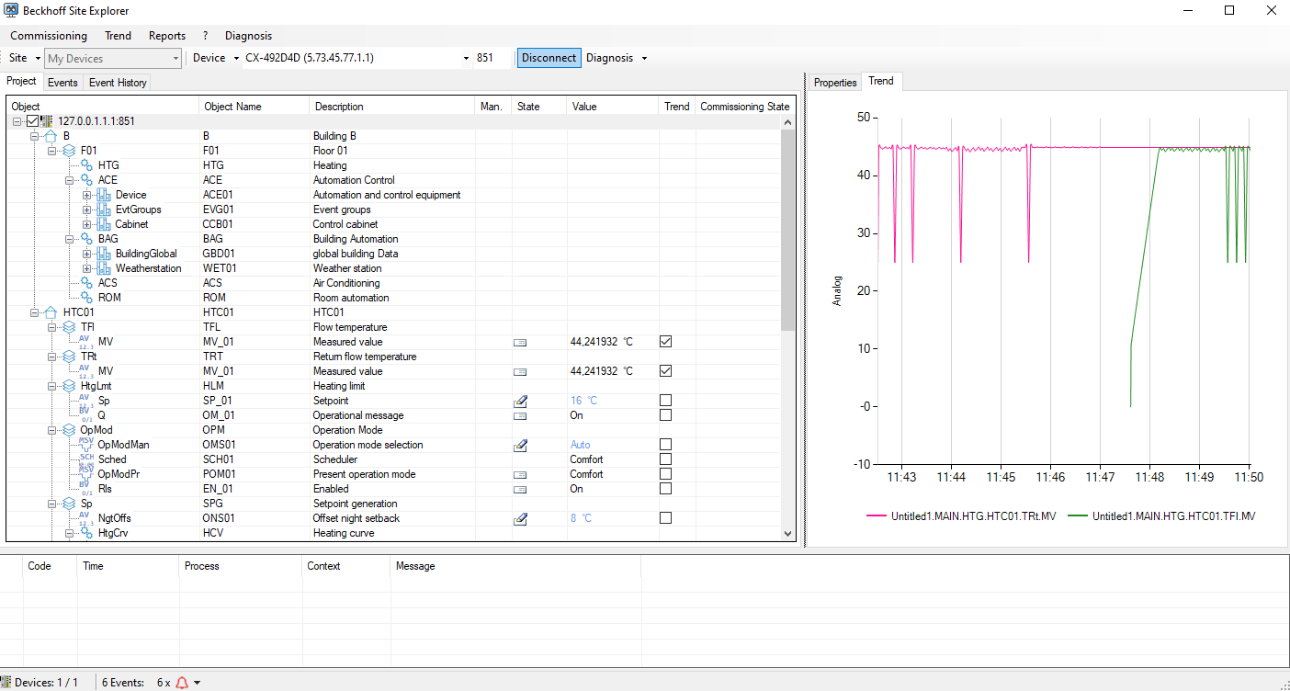Expand the Cabinet tree node

86,224
